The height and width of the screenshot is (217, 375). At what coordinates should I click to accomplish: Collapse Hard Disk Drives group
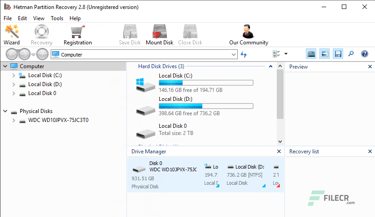(270, 66)
